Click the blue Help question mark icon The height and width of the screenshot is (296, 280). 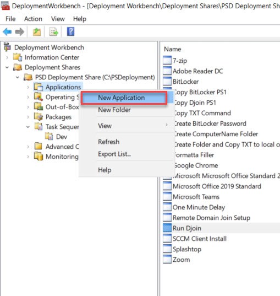(x=70, y=32)
